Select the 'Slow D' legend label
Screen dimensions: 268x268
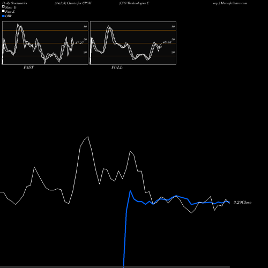click(x=11, y=8)
